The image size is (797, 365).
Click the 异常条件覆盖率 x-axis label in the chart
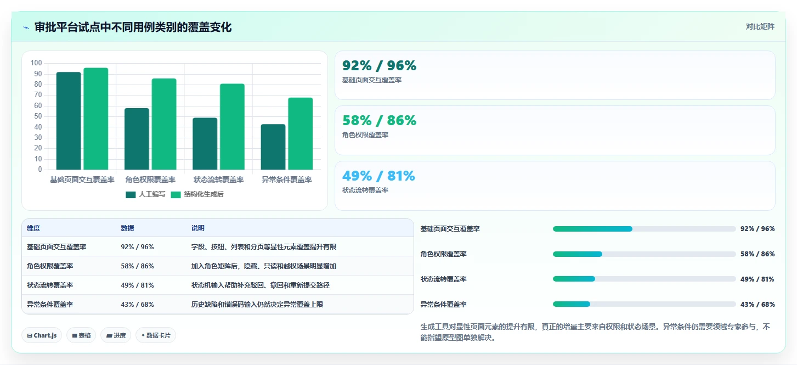point(287,179)
